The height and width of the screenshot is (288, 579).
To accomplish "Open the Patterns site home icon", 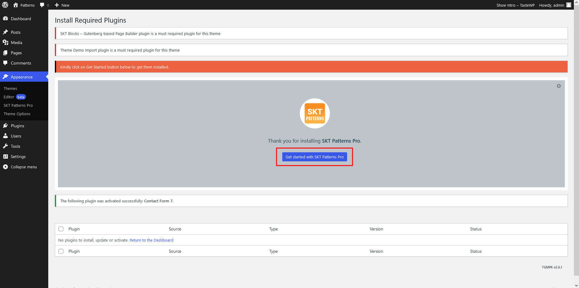I will 16,5.
